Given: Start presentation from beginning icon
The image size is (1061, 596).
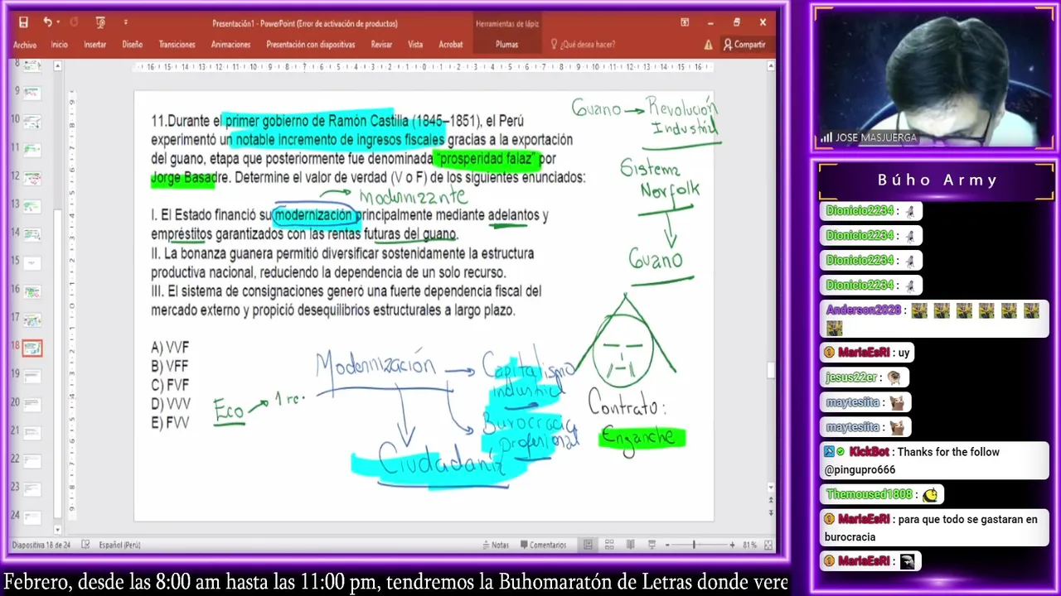Looking at the screenshot, I should coord(100,22).
